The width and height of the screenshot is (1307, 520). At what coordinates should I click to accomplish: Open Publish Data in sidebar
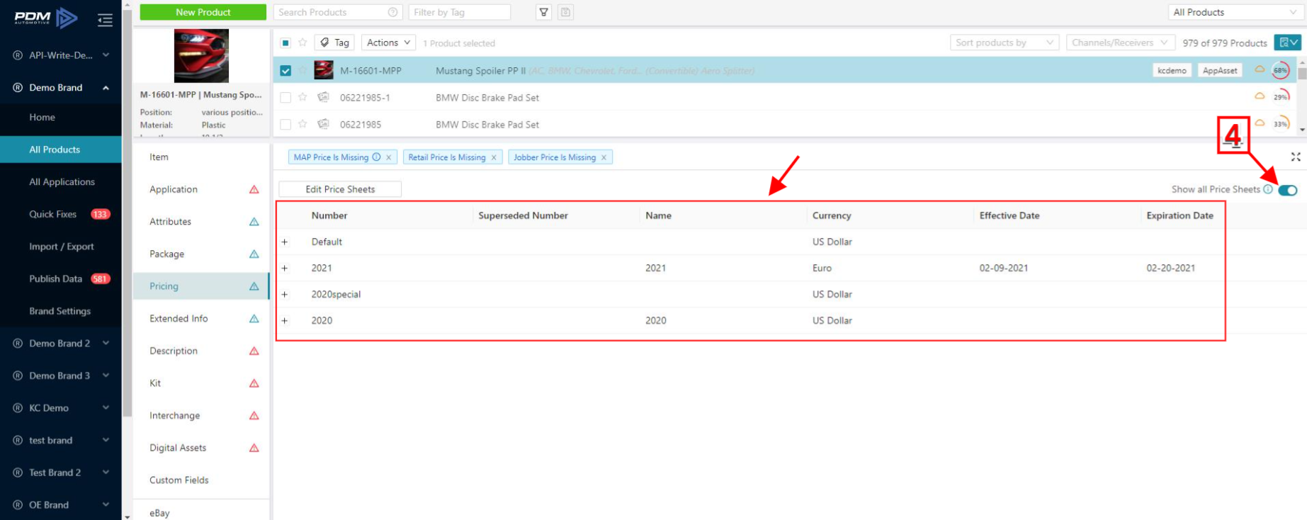(x=61, y=278)
